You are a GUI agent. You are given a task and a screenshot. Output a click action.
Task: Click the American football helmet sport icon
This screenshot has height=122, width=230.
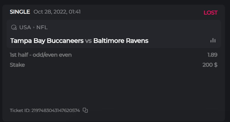coord(14,27)
